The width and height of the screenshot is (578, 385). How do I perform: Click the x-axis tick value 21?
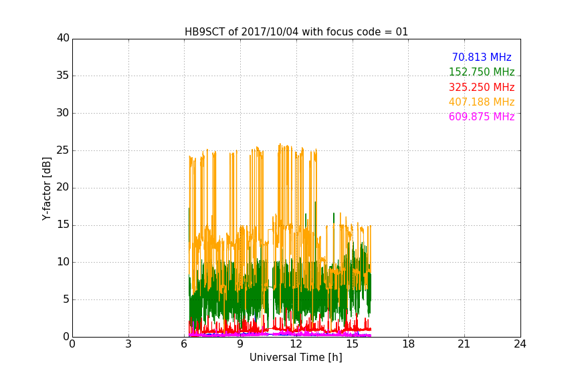pyautogui.click(x=464, y=344)
